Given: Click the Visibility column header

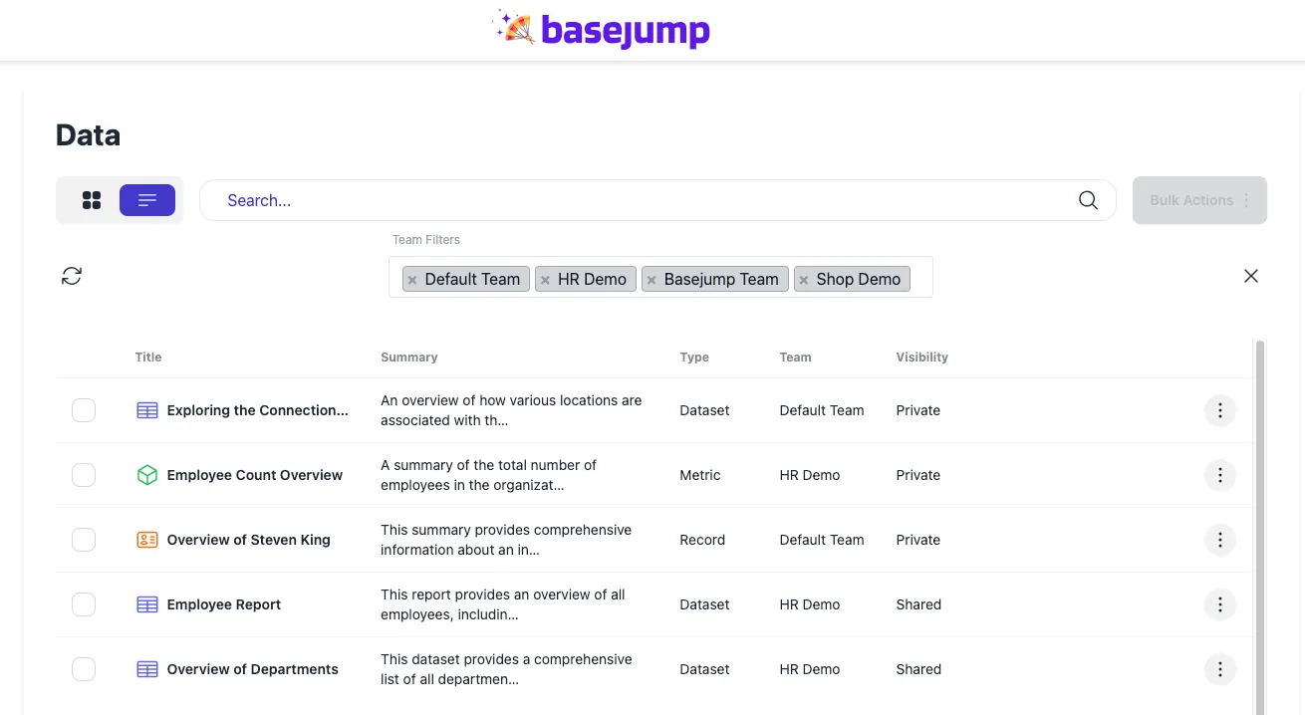Looking at the screenshot, I should 922,357.
